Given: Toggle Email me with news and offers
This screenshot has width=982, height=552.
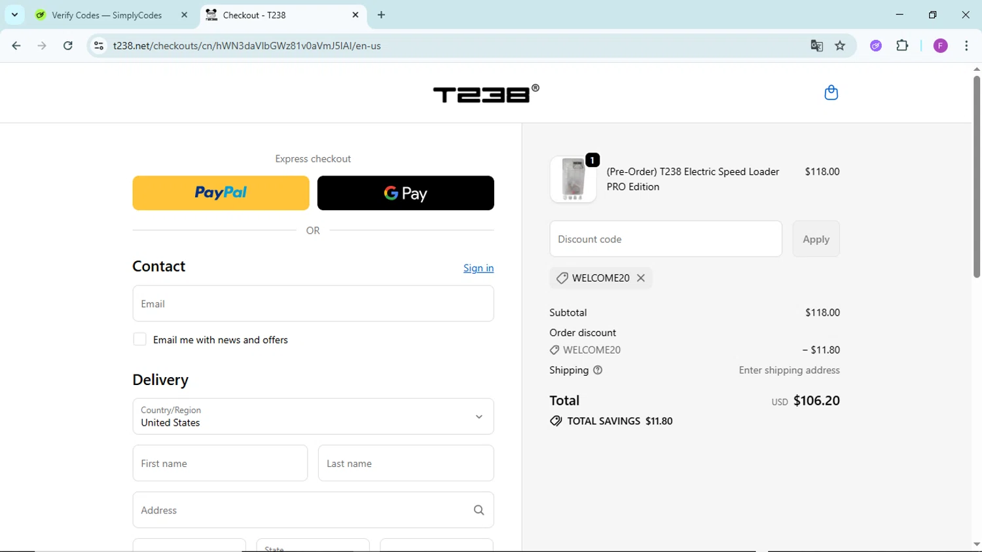Looking at the screenshot, I should 139,340.
